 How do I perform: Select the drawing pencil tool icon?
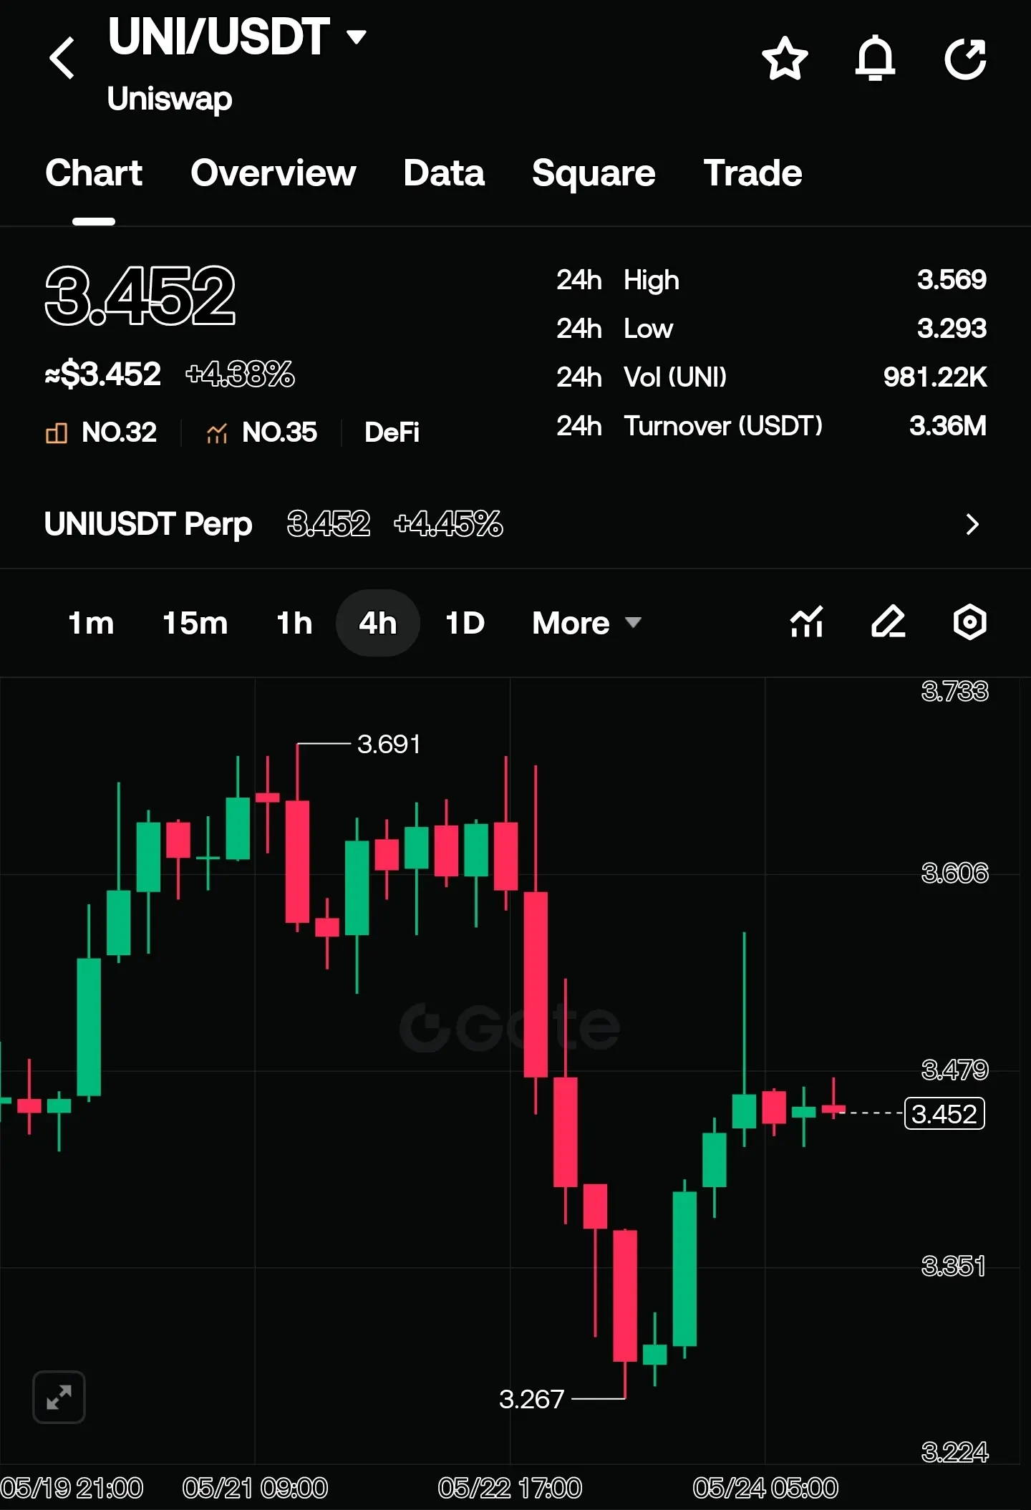pyautogui.click(x=888, y=621)
